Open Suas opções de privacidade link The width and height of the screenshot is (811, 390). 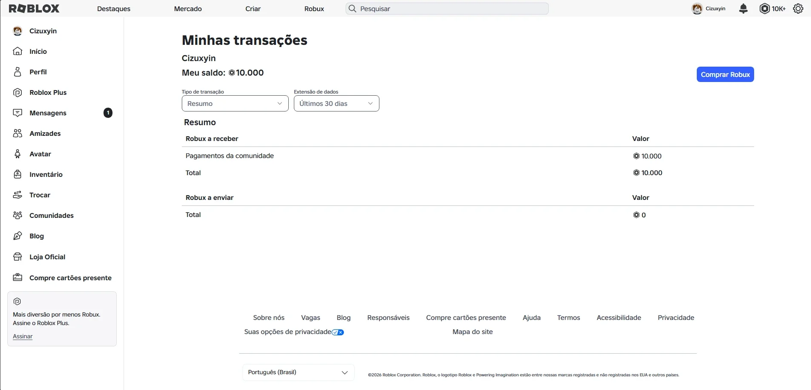(288, 332)
